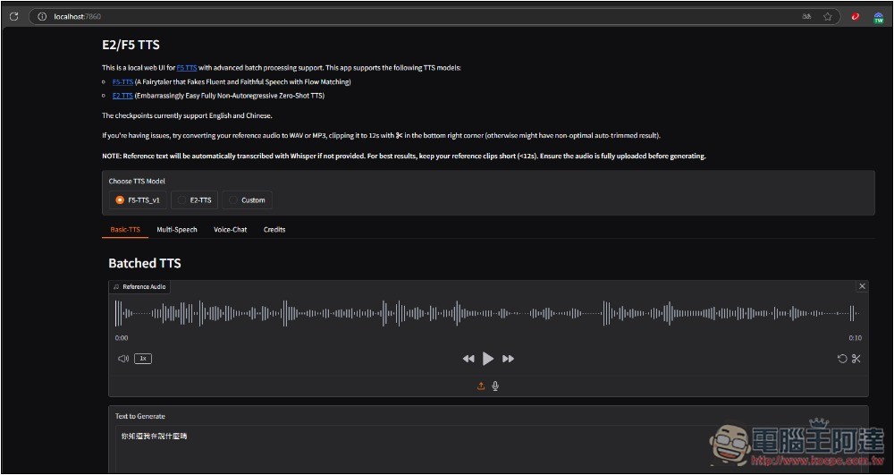Bookmark this page with the star icon
The image size is (894, 475).
(x=828, y=16)
